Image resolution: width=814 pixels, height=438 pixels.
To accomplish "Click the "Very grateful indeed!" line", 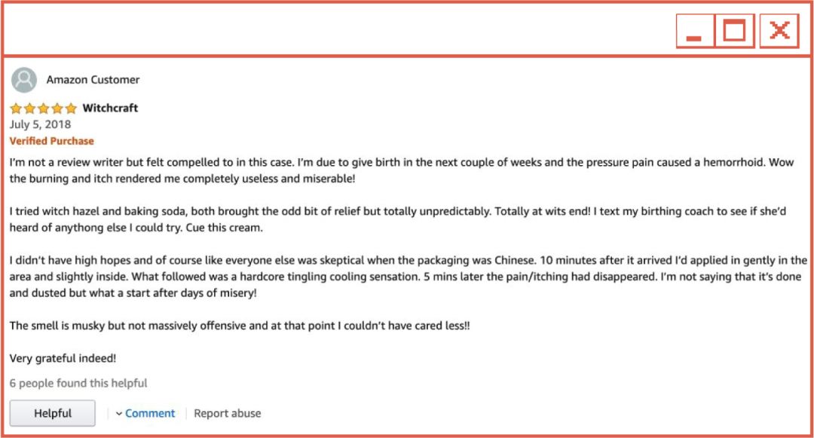I will 63,359.
